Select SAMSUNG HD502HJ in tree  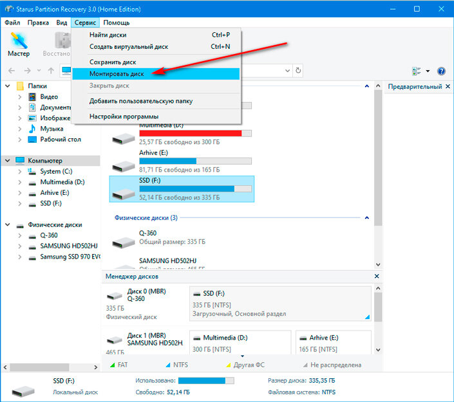click(x=69, y=246)
